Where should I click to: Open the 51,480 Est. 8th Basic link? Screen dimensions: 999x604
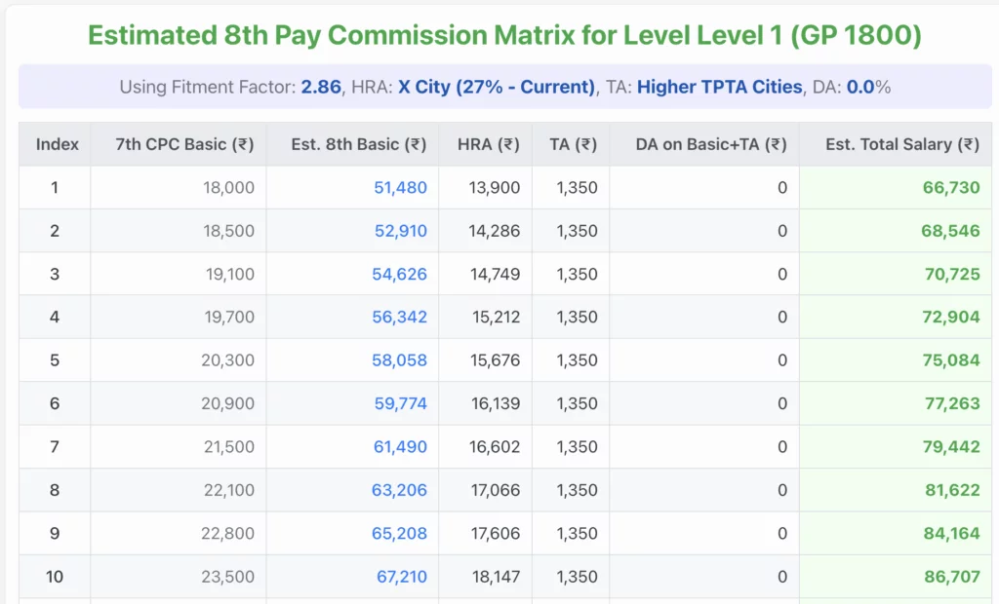click(402, 187)
